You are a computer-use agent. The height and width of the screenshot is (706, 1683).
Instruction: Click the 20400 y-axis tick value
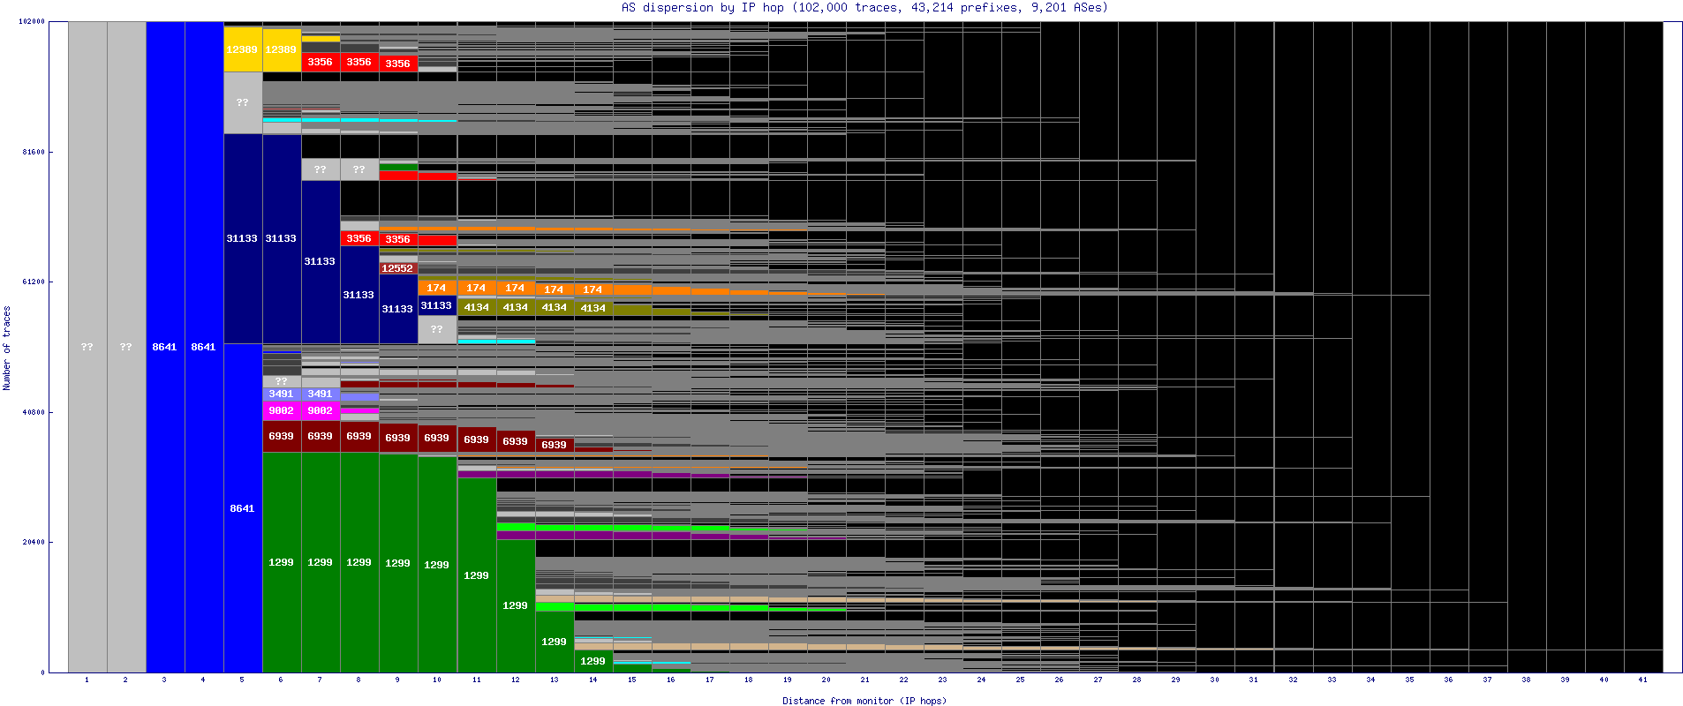(34, 542)
